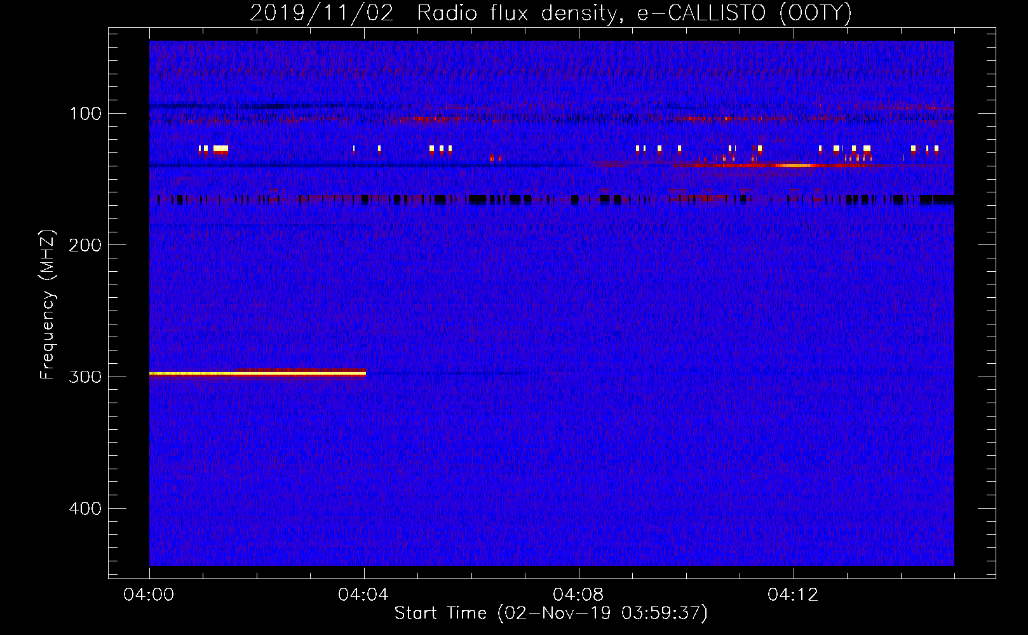Click the 04:08 time tick label

(x=578, y=595)
